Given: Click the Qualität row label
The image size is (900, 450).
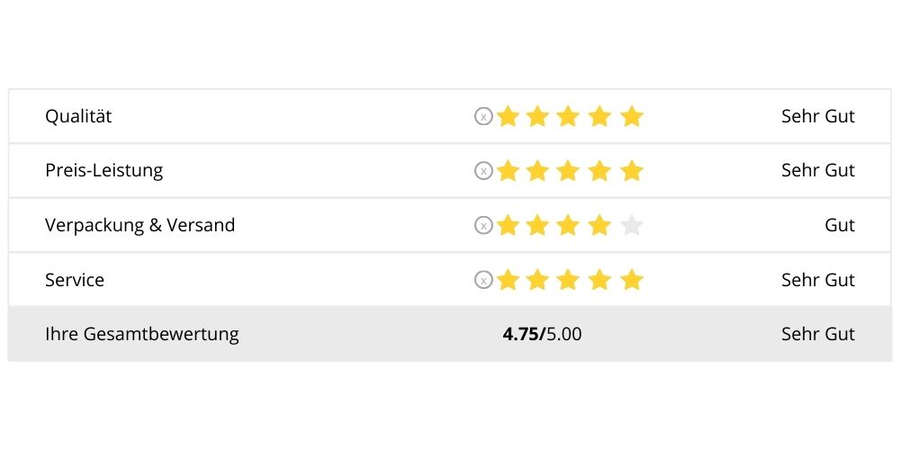Looking at the screenshot, I should click(x=78, y=116).
